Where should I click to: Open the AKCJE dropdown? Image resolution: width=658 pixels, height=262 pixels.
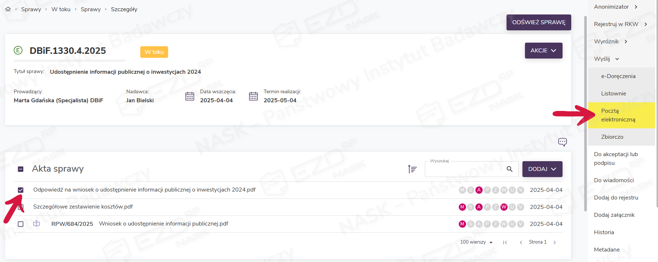coord(543,51)
